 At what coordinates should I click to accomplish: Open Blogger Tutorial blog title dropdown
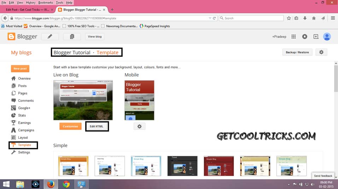coord(72,52)
